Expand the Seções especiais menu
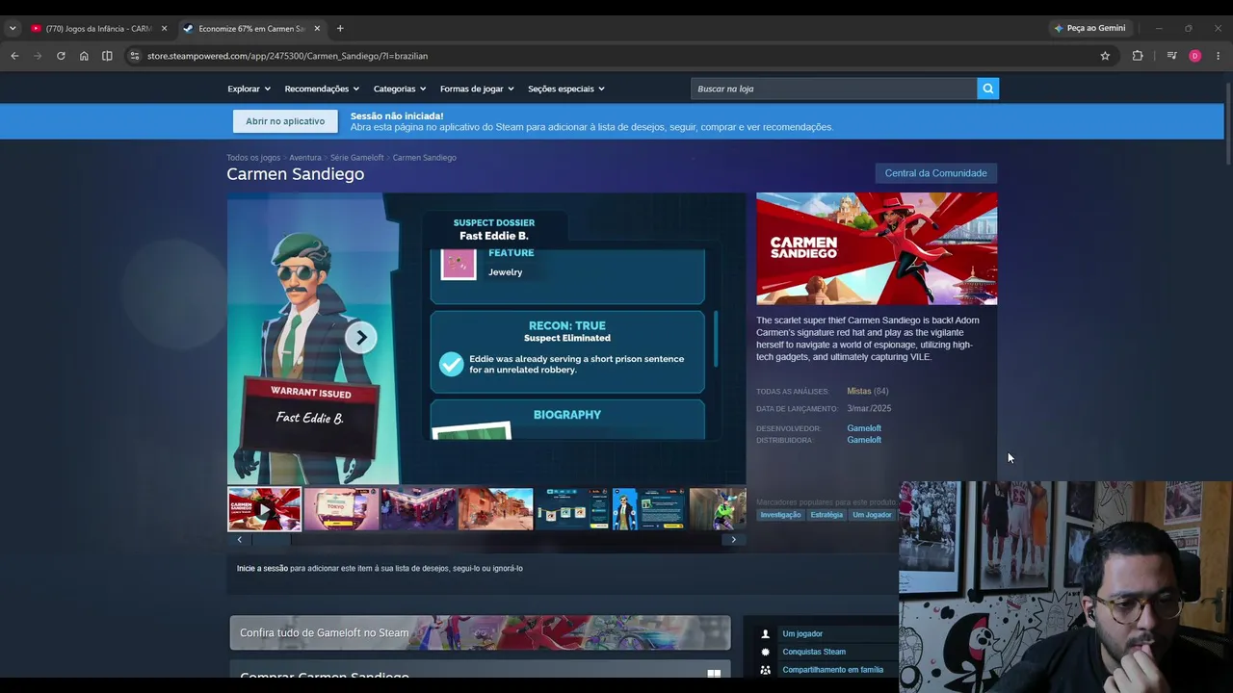1233x693 pixels. [566, 89]
